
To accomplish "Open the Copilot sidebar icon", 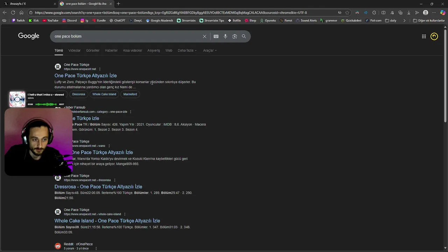I will coord(443,13).
